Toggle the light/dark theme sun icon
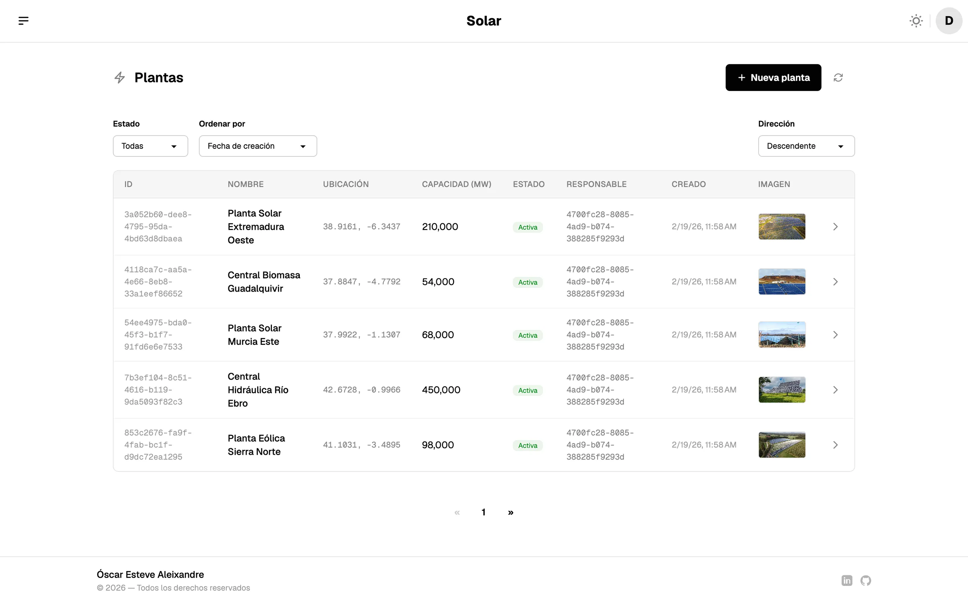Image resolution: width=968 pixels, height=604 pixels. coord(916,21)
